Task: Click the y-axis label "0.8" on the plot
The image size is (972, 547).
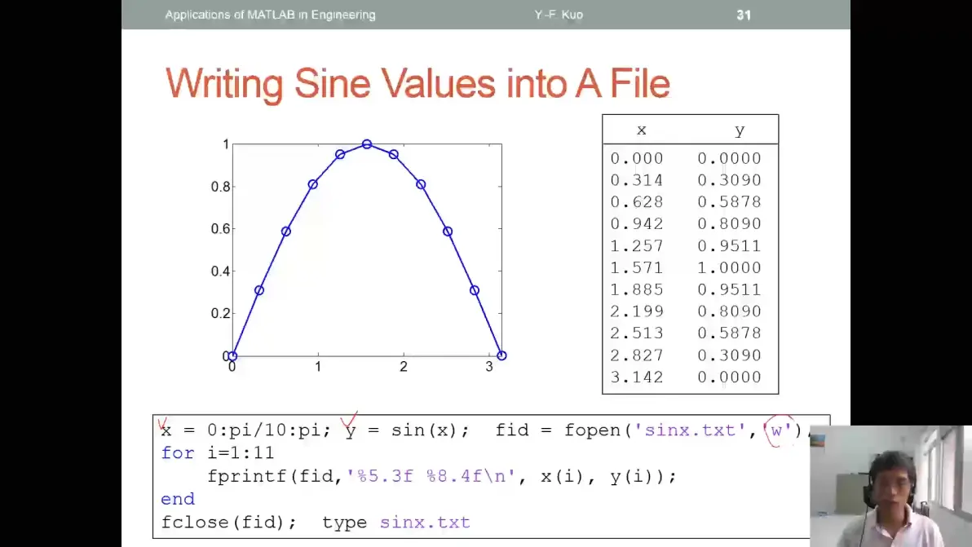Action: coord(221,187)
